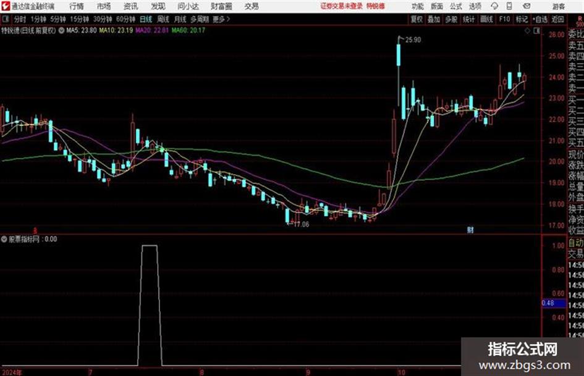584x376 pixels.
Task: Click the 叠加 overlay toolbar button
Action: (x=434, y=19)
